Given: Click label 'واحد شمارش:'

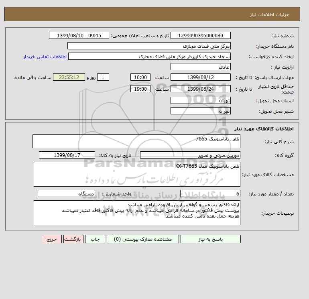Looking at the screenshot, I should click(x=116, y=194).
